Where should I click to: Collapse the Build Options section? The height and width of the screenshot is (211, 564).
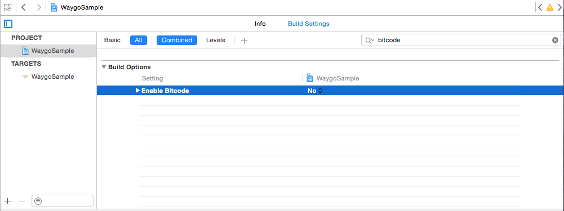(x=104, y=67)
